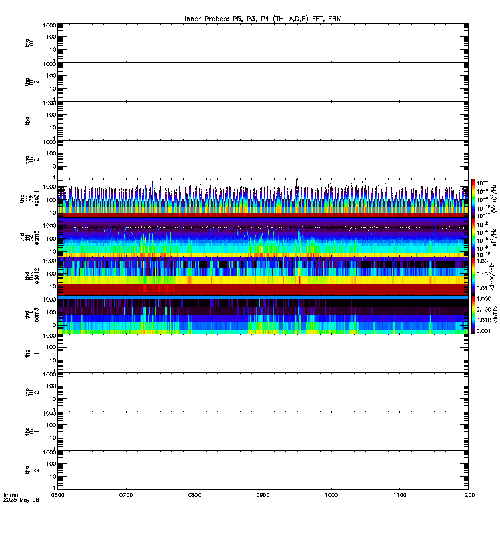Click the 'the fb 2' panel's 10 frequency tick
The image size is (500, 533).
53,476
